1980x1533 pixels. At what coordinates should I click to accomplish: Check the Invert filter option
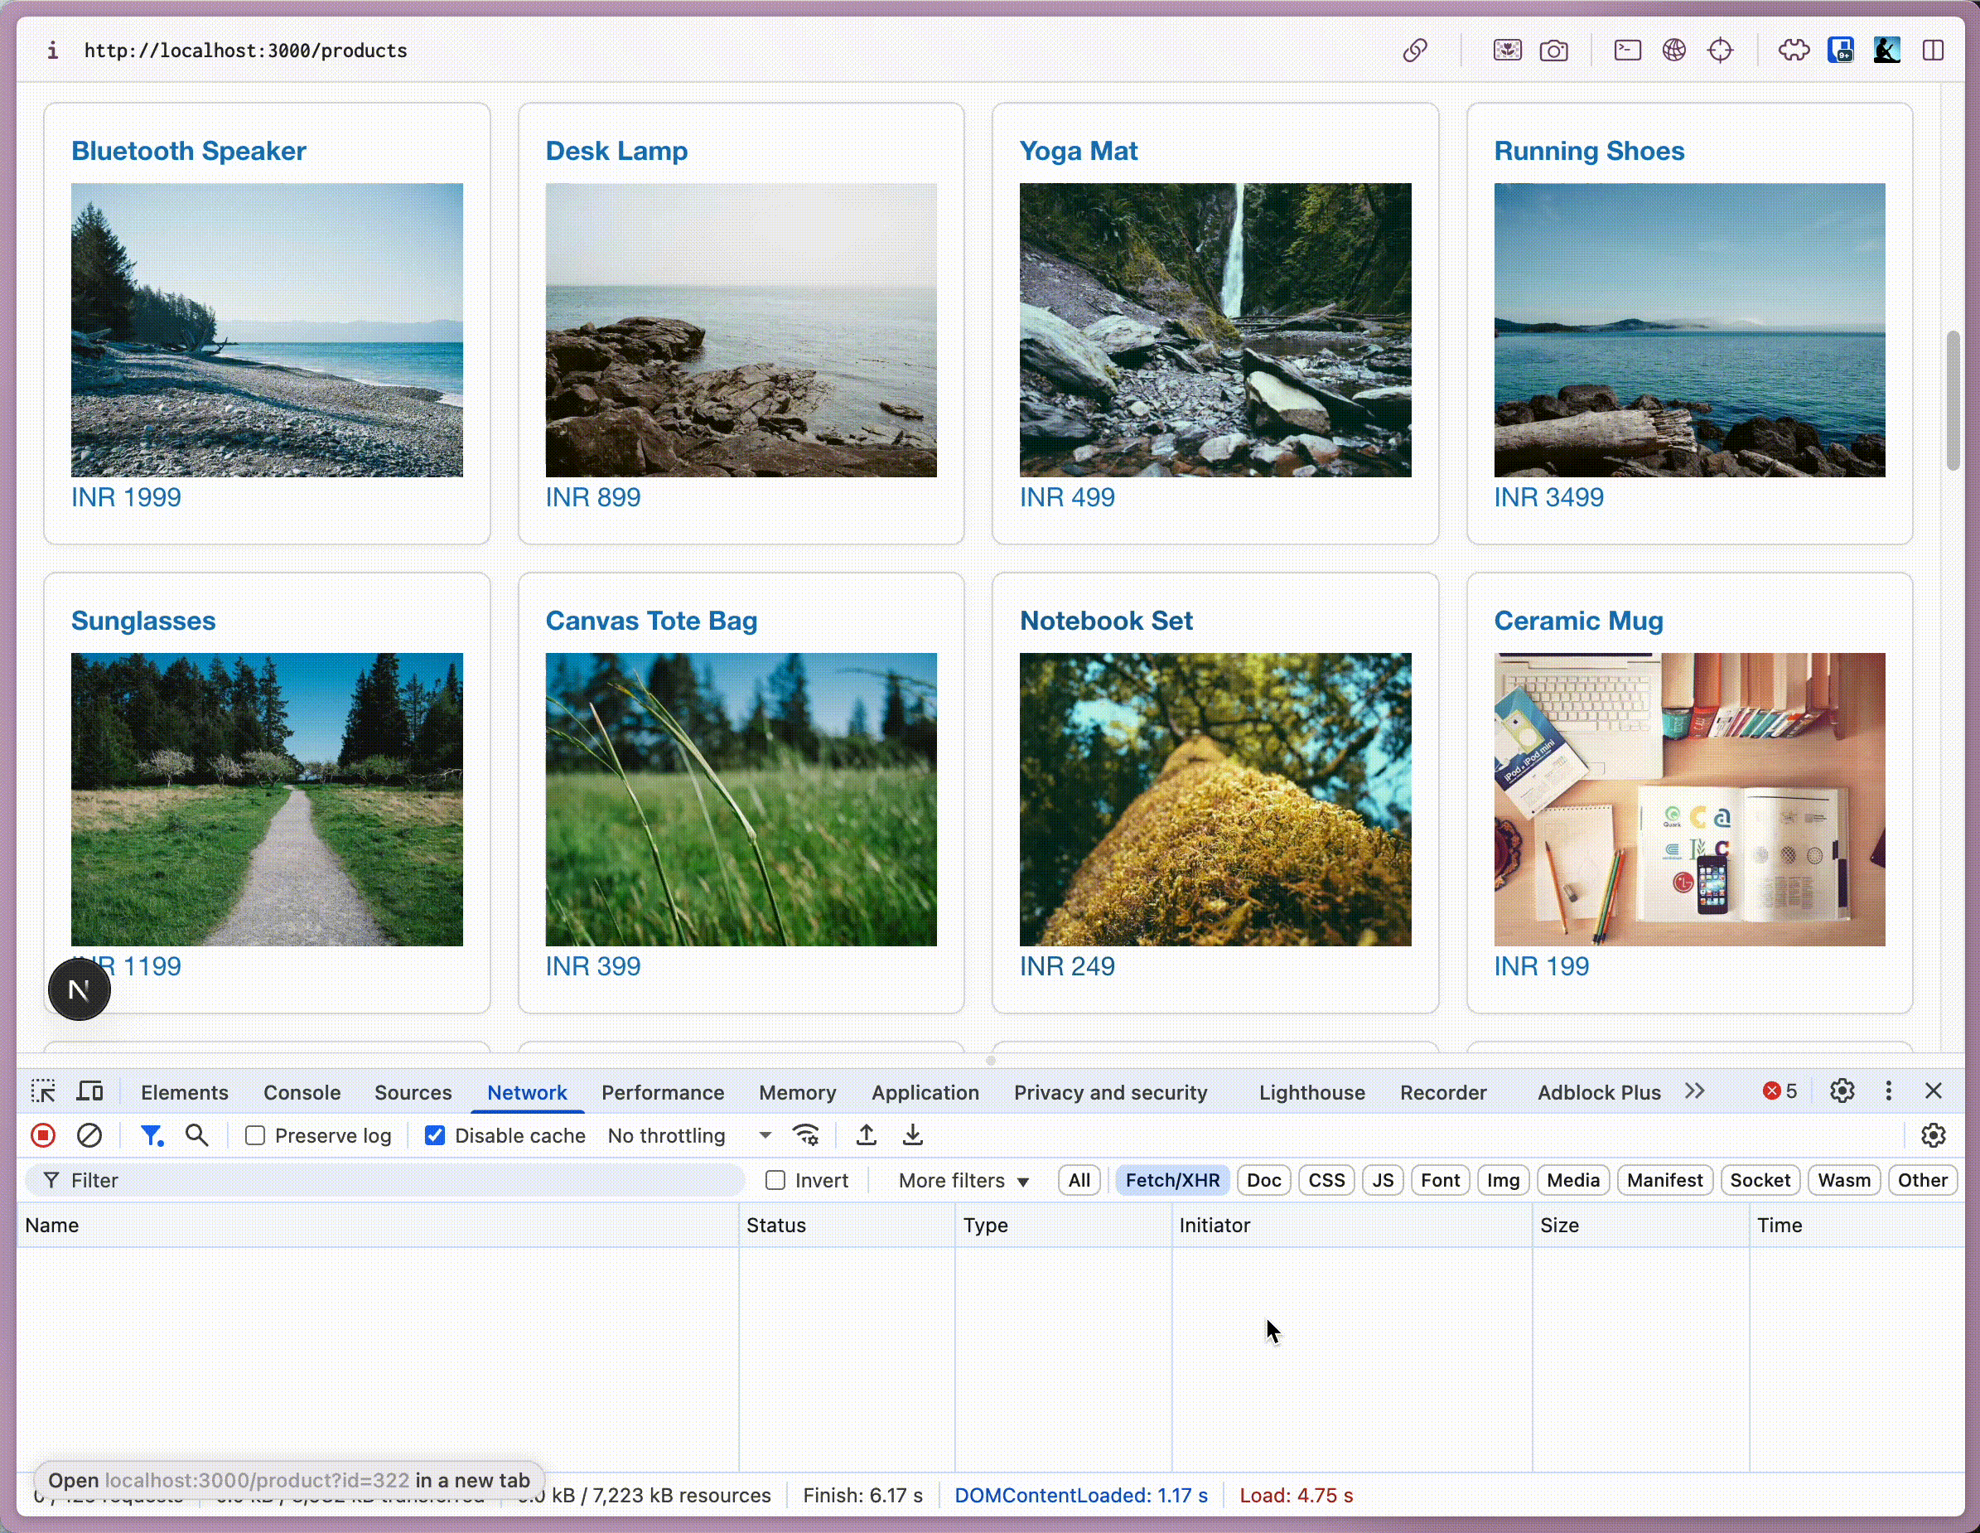tap(777, 1180)
